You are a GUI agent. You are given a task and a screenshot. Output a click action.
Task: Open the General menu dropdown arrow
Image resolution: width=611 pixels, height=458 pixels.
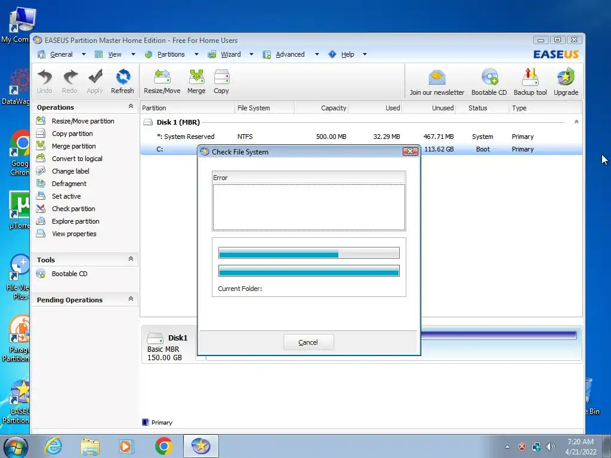tap(84, 54)
